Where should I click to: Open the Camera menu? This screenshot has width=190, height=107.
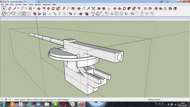[x=18, y=5]
